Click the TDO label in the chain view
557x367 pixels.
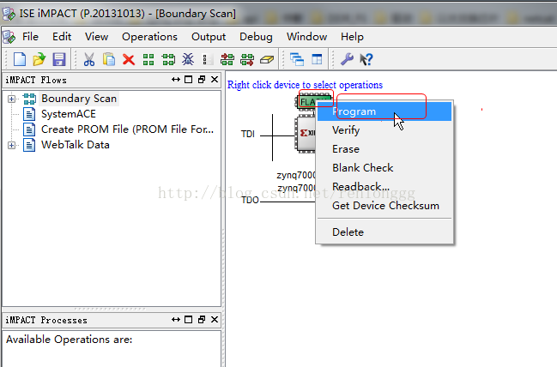[x=250, y=200]
